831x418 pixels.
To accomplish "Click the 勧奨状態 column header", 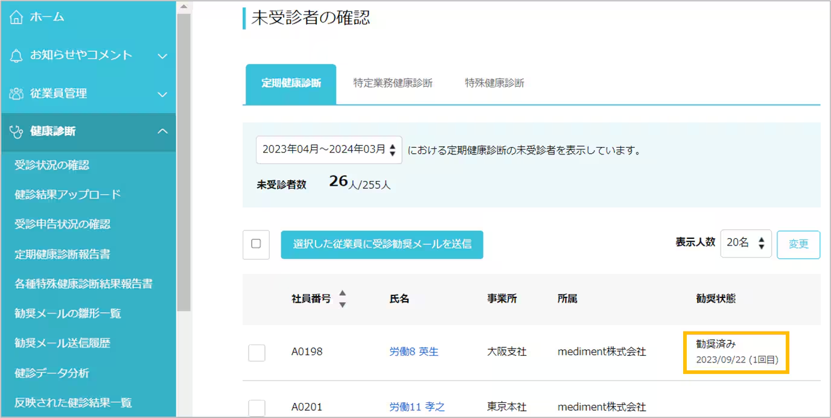I will 716,299.
